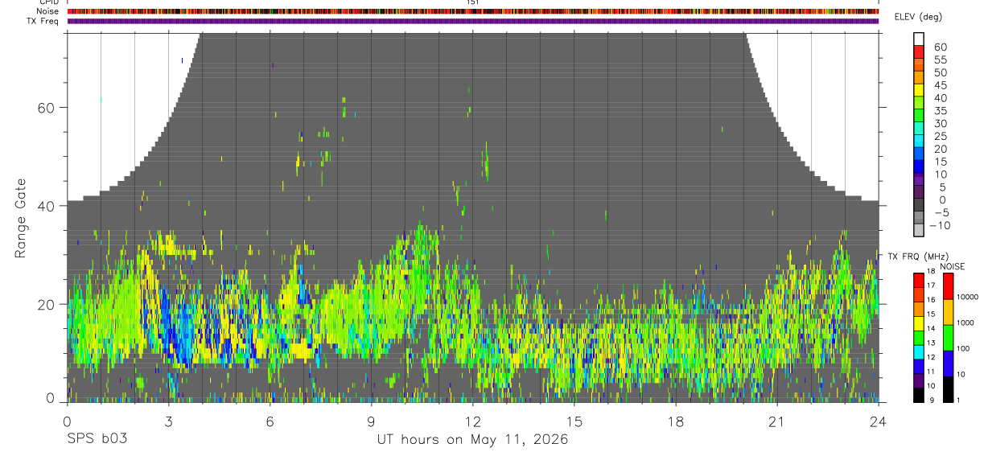The height and width of the screenshot is (456, 988).
Task: Click the y-axis tick label '40'
Action: pyautogui.click(x=47, y=206)
